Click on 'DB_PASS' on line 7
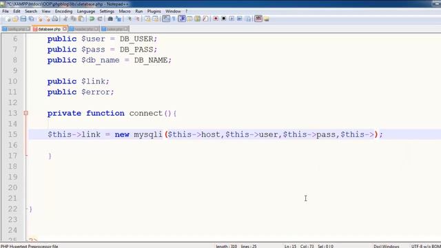Image resolution: width=441 pixels, height=248 pixels. pos(136,50)
